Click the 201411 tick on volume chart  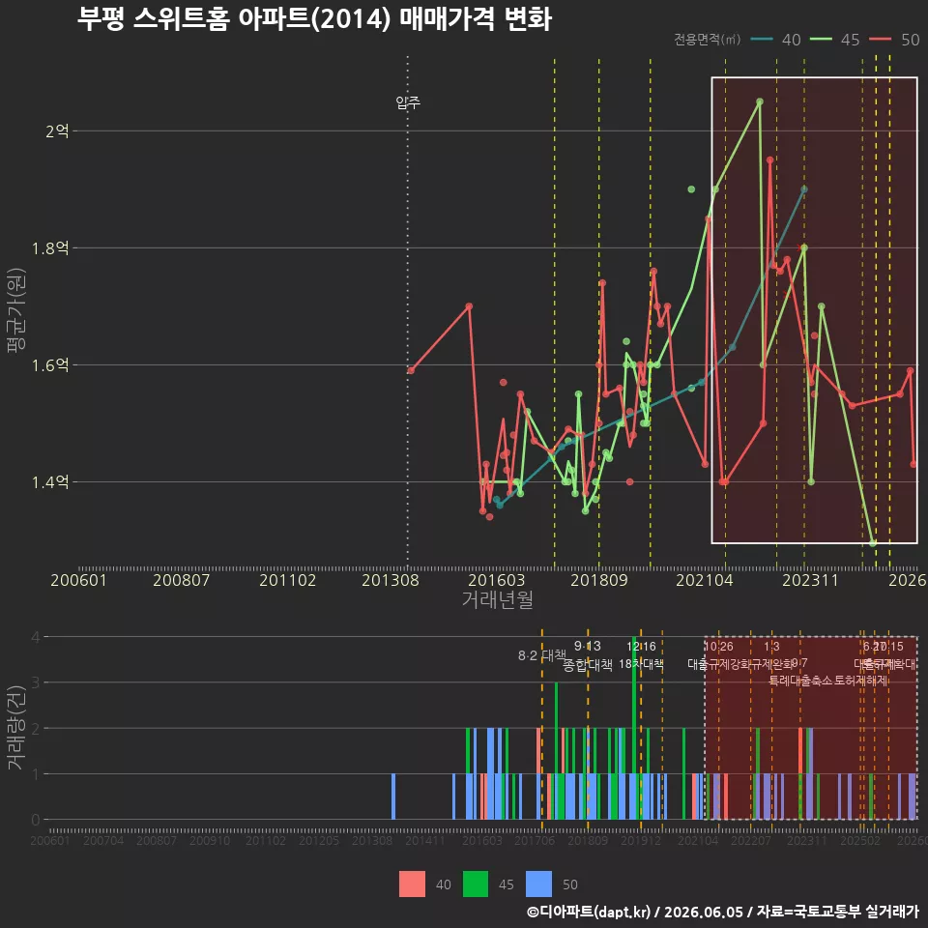(x=425, y=840)
